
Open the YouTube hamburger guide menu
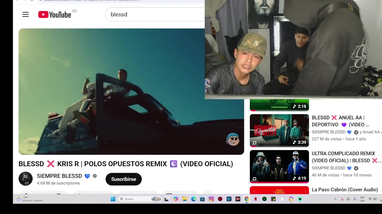pos(26,15)
